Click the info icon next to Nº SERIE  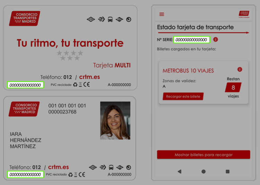tap(215, 39)
